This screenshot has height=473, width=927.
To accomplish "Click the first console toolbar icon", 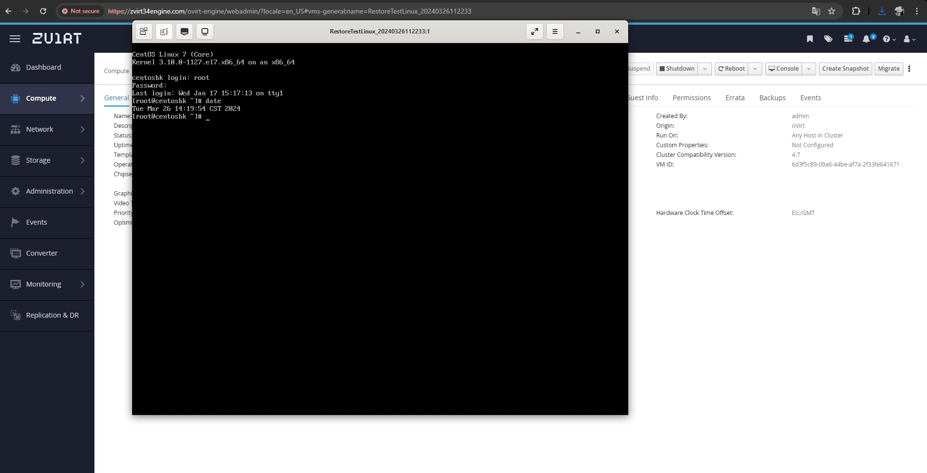I will click(144, 31).
